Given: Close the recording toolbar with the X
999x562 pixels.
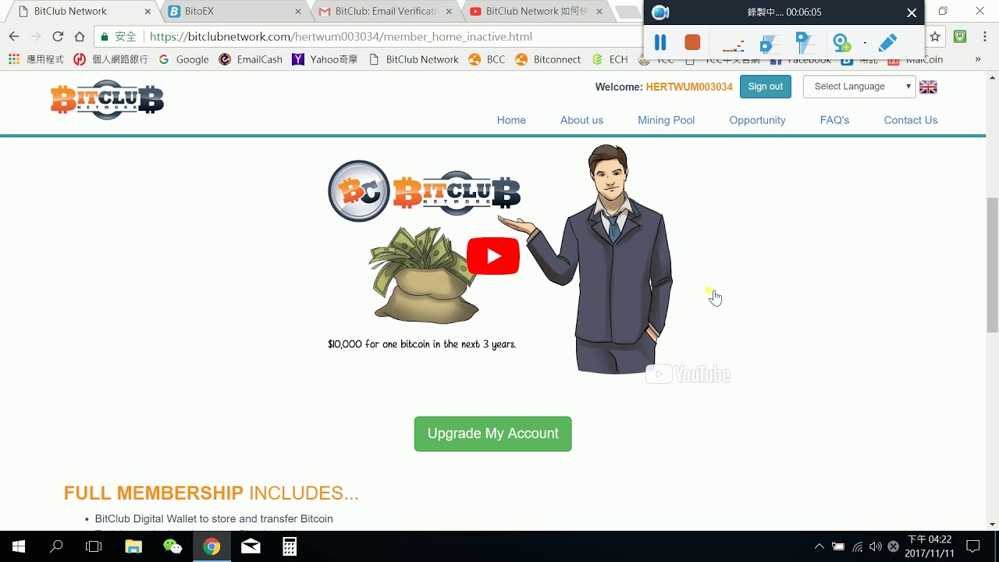Looking at the screenshot, I should (x=912, y=12).
